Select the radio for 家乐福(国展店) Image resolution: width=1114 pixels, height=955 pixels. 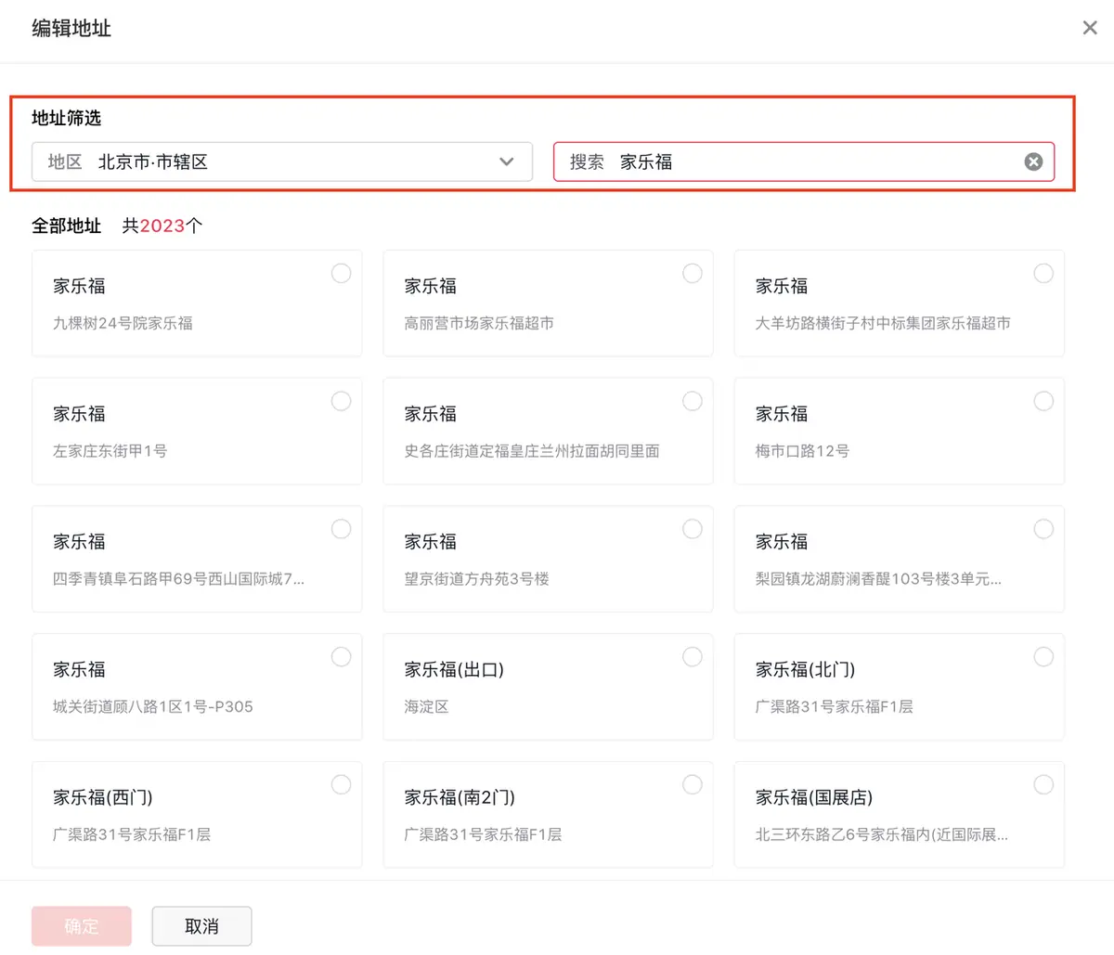[1043, 785]
